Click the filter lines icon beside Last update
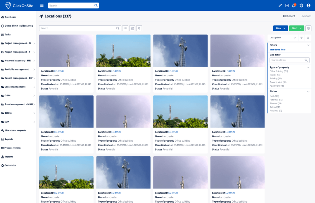 pyautogui.click(x=301, y=38)
